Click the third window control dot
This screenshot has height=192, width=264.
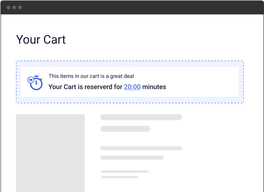point(20,7)
